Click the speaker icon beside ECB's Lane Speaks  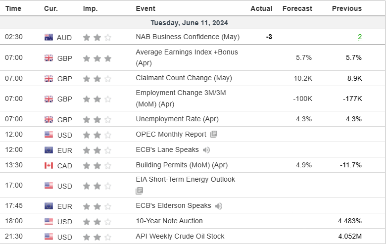(x=206, y=150)
